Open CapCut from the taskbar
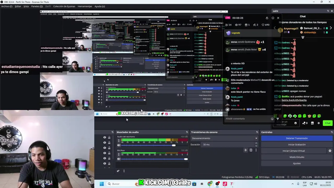The image size is (334, 188). (x=202, y=184)
